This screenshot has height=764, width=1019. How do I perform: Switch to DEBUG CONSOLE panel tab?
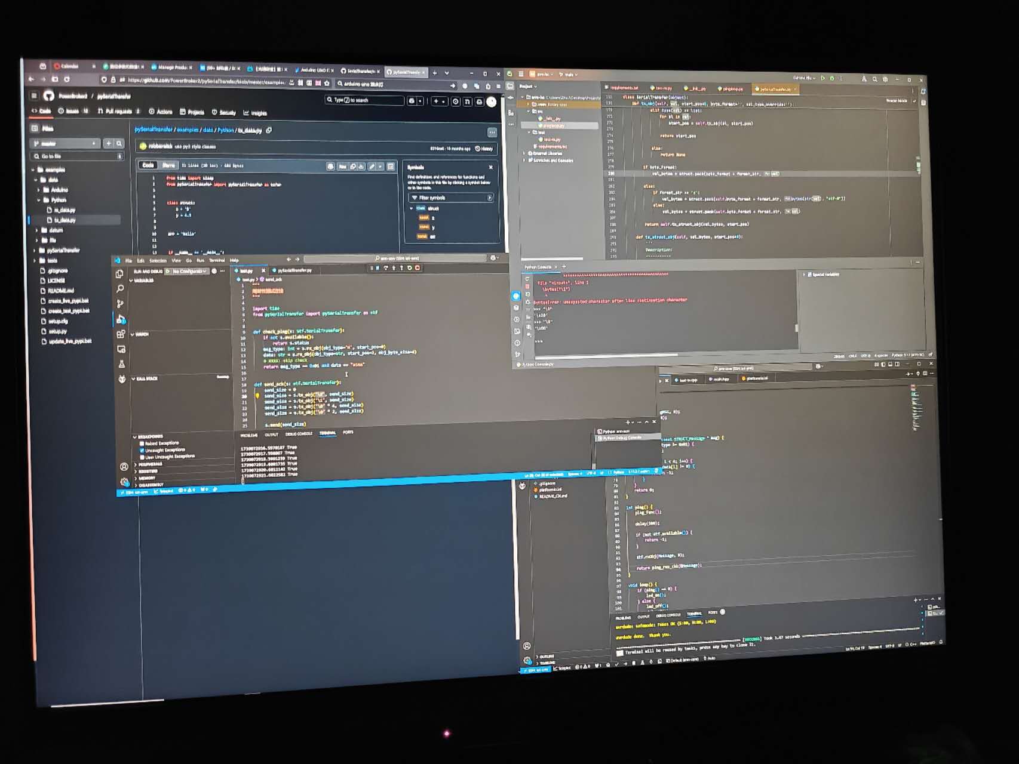click(299, 434)
